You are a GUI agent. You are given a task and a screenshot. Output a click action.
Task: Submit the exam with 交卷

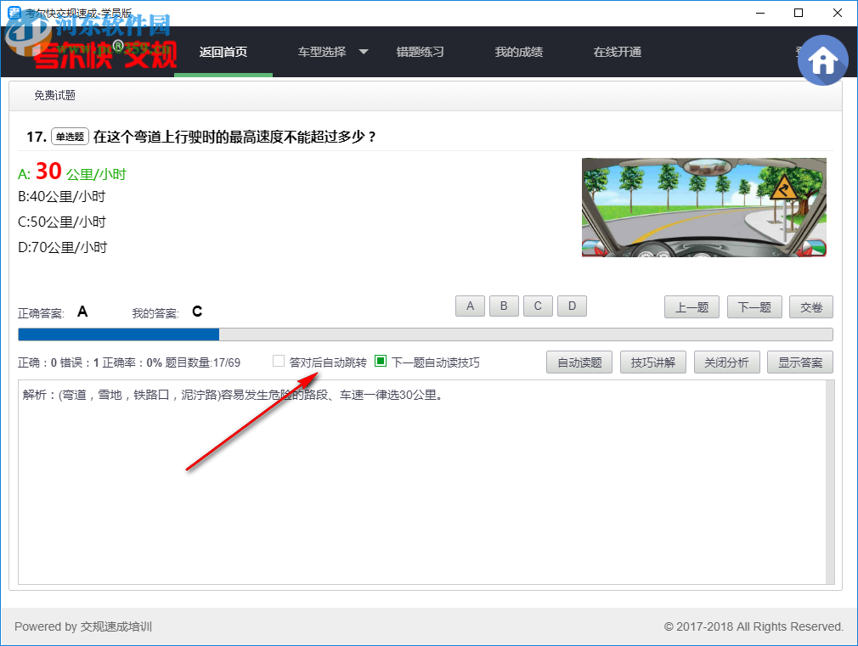[811, 306]
